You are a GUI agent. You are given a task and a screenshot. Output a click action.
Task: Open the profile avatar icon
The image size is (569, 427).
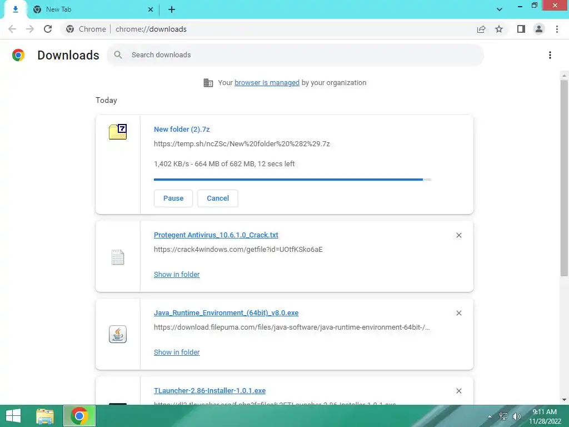click(539, 29)
